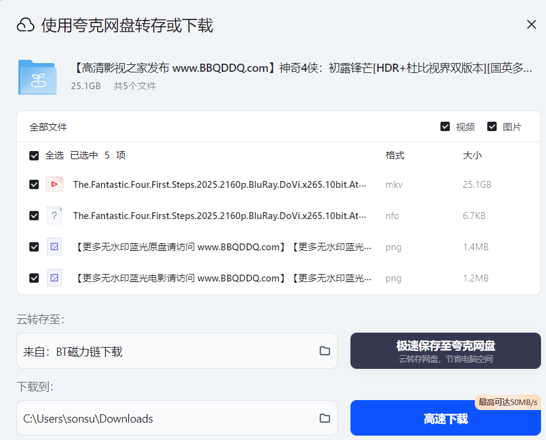Click the blue 高速下载 button
This screenshot has width=546, height=440.
coord(445,419)
